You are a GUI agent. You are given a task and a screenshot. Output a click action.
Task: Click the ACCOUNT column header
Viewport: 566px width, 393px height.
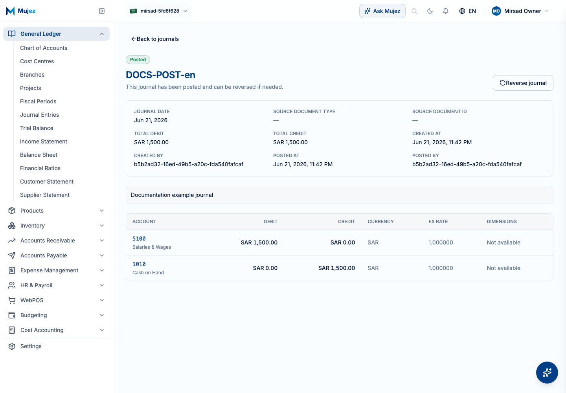(144, 222)
